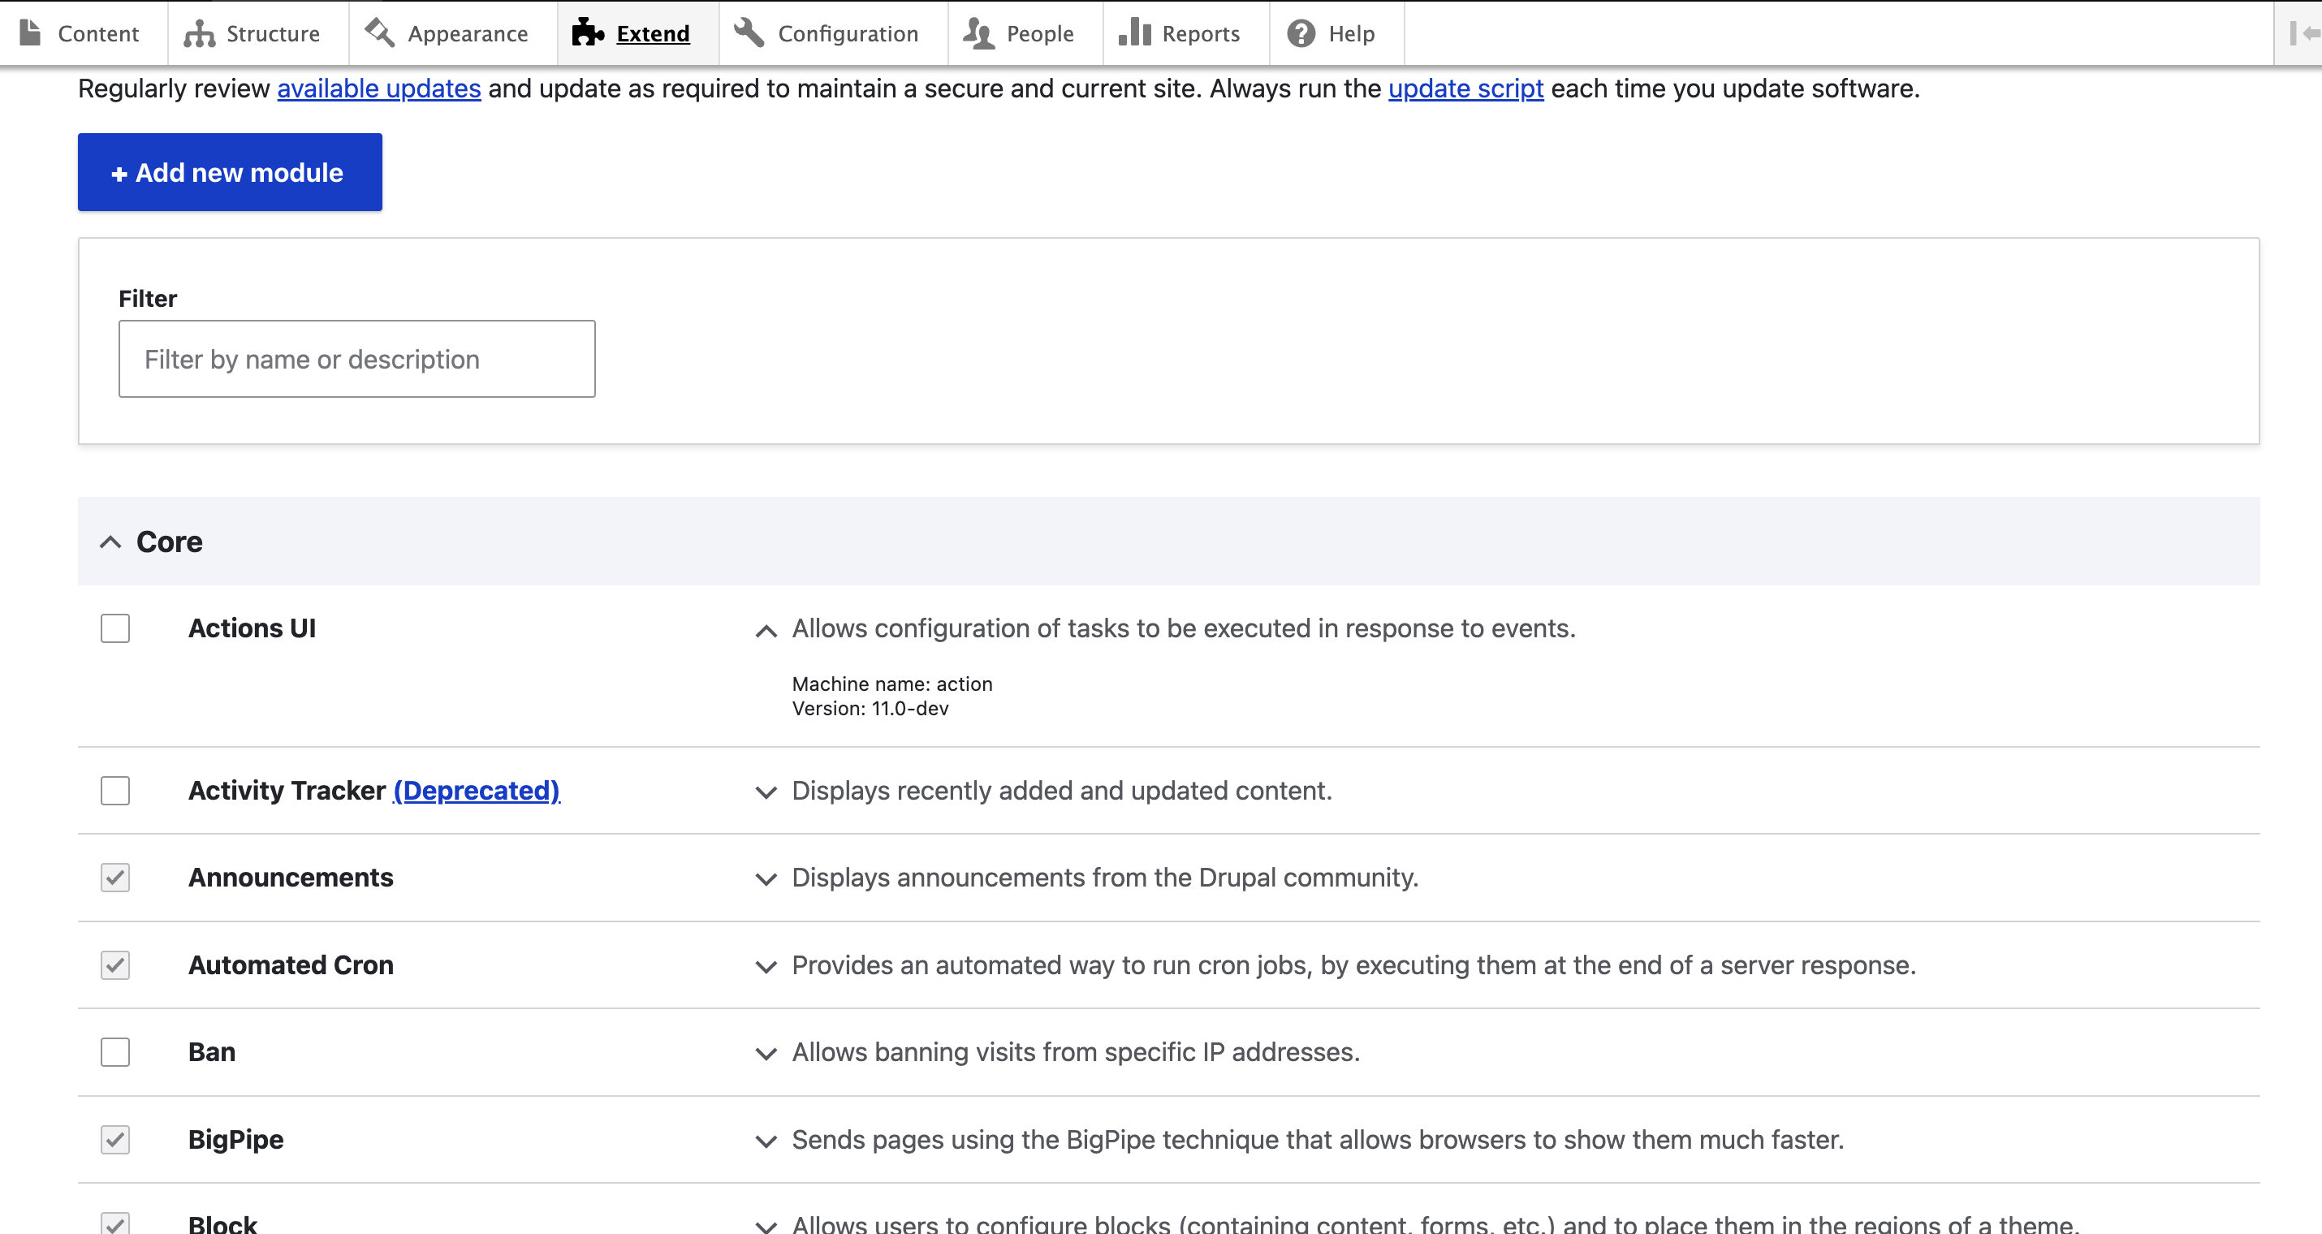Screen dimensions: 2322x1234
Task: Open the Configuration menu item
Action: tap(834, 33)
